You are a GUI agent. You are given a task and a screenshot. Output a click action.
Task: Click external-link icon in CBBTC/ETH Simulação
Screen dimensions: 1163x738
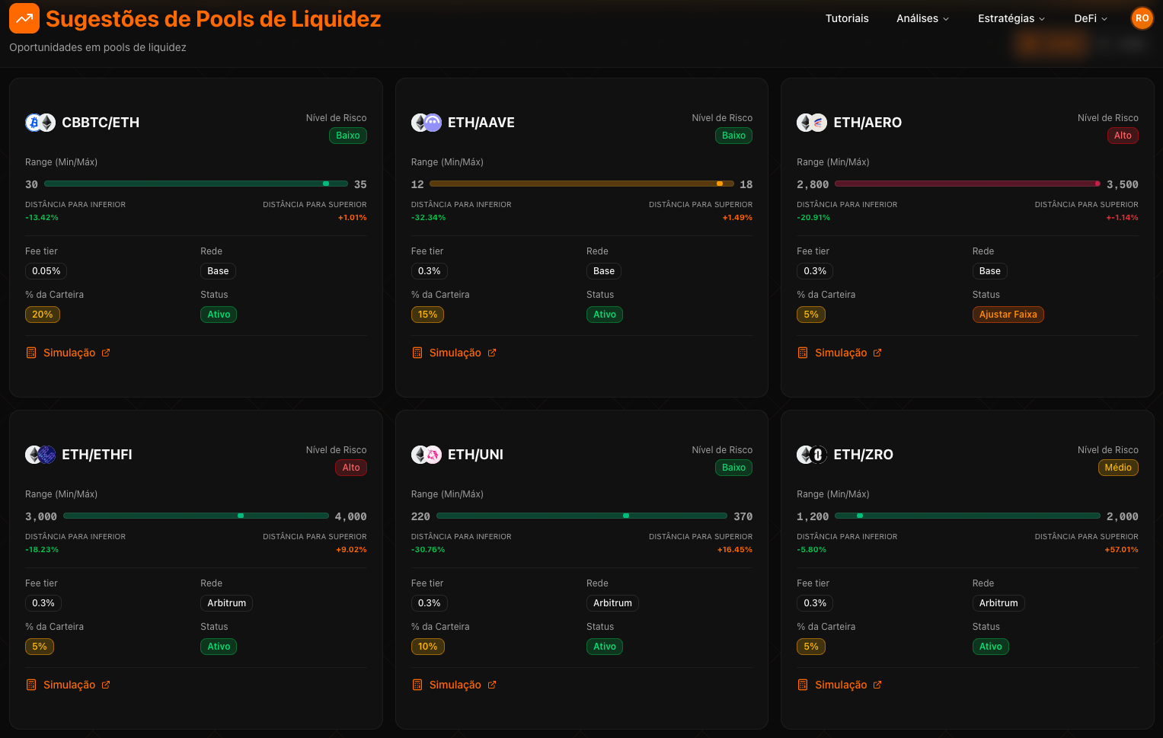click(106, 353)
